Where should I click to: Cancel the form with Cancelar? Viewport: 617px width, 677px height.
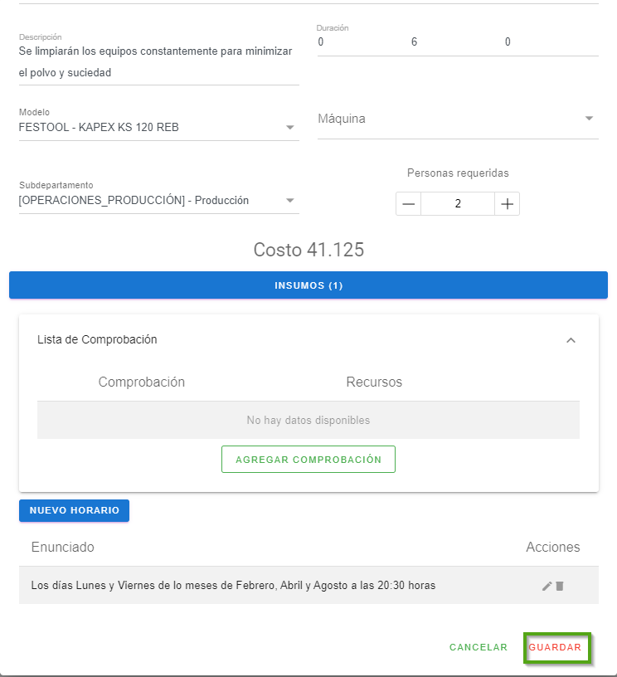[479, 647]
